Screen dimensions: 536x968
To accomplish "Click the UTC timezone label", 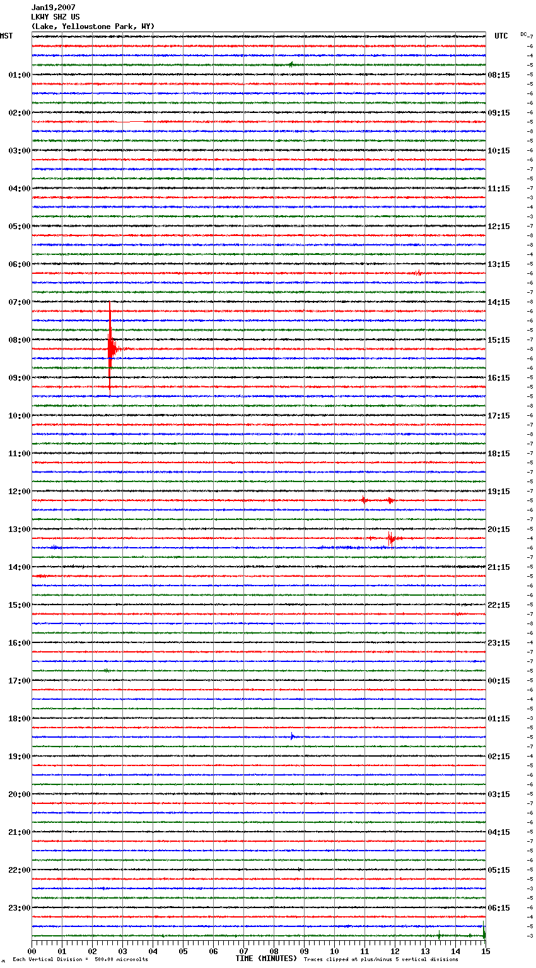I will point(501,36).
